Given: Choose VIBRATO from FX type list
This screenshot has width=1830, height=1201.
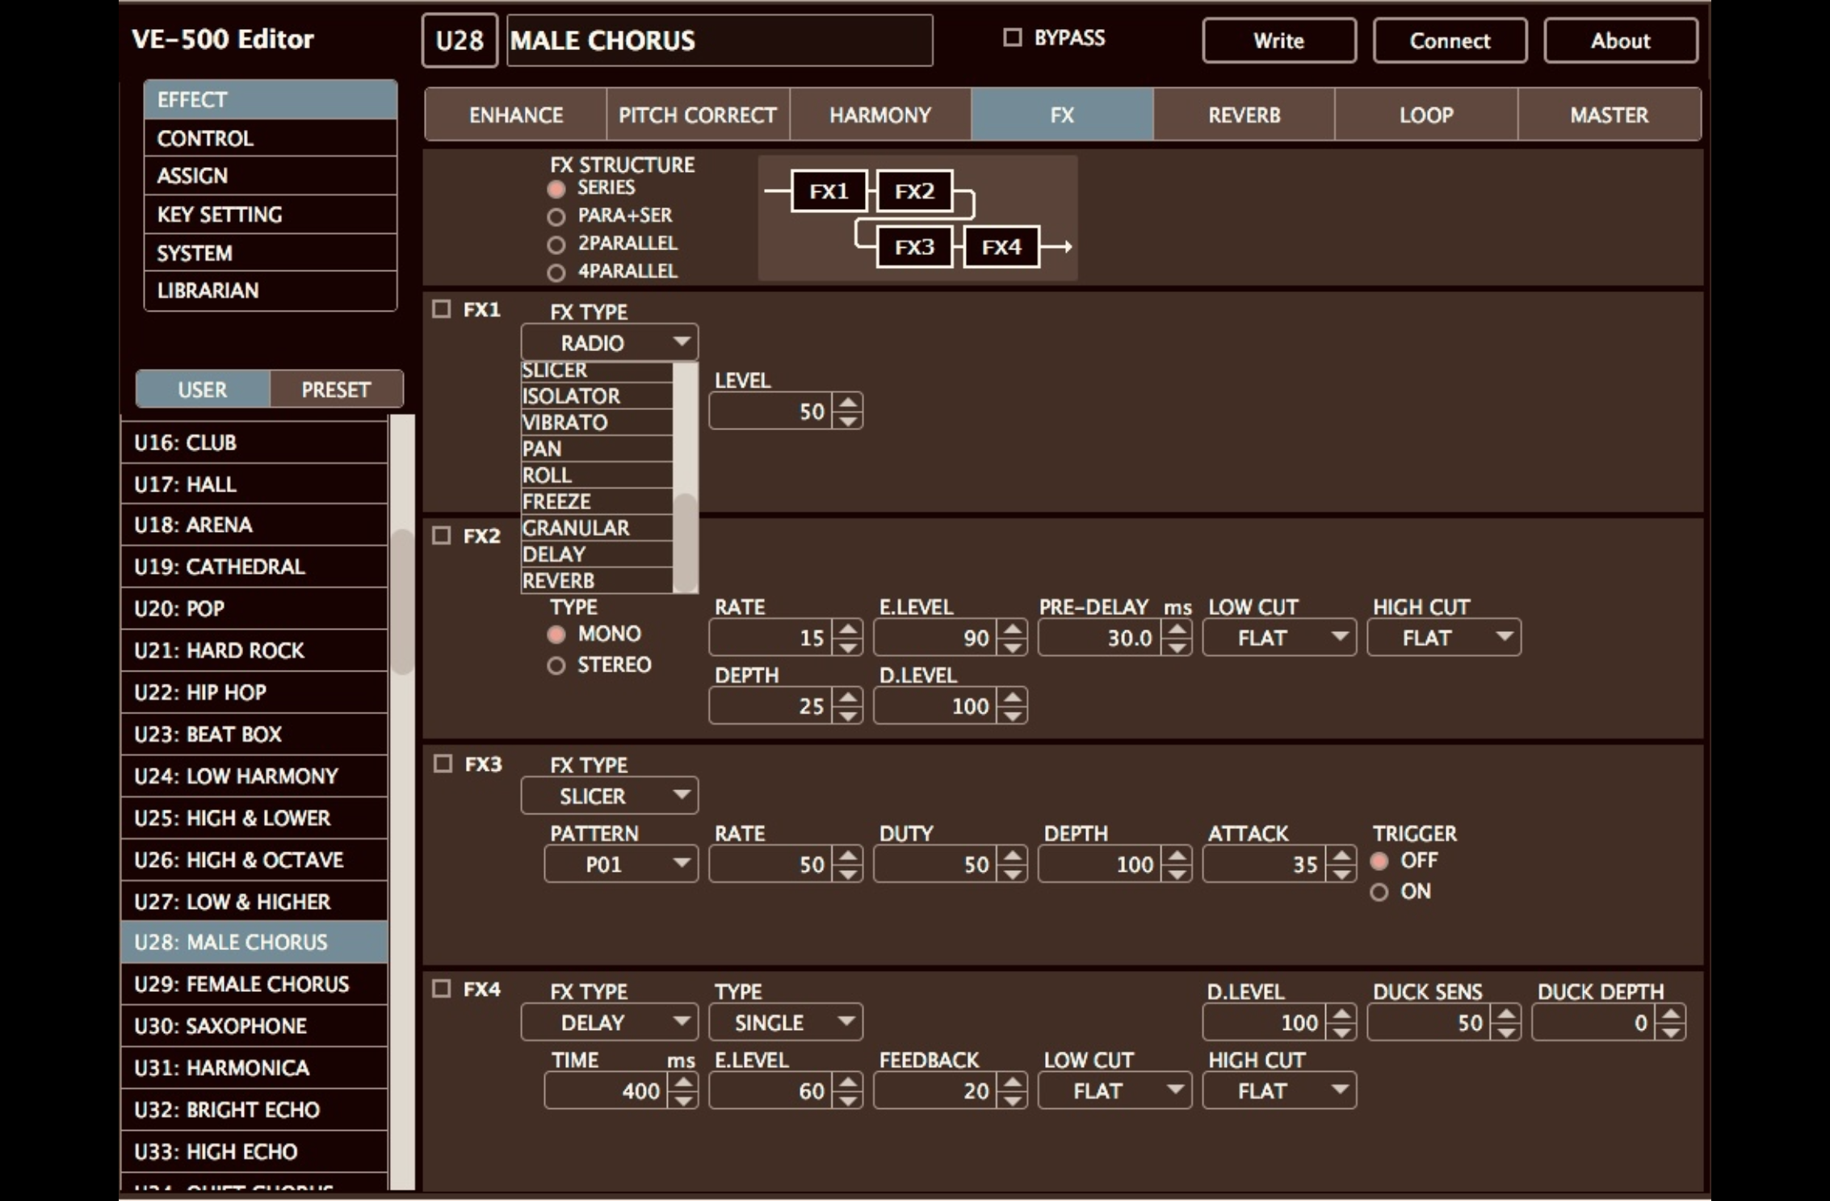Looking at the screenshot, I should coord(597,422).
